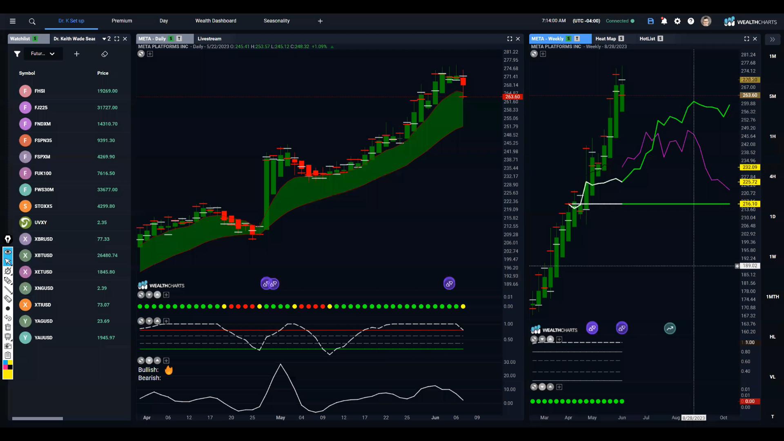Viewport: 784px width, 441px height.
Task: Select the 1D timeframe button
Action: point(773,217)
